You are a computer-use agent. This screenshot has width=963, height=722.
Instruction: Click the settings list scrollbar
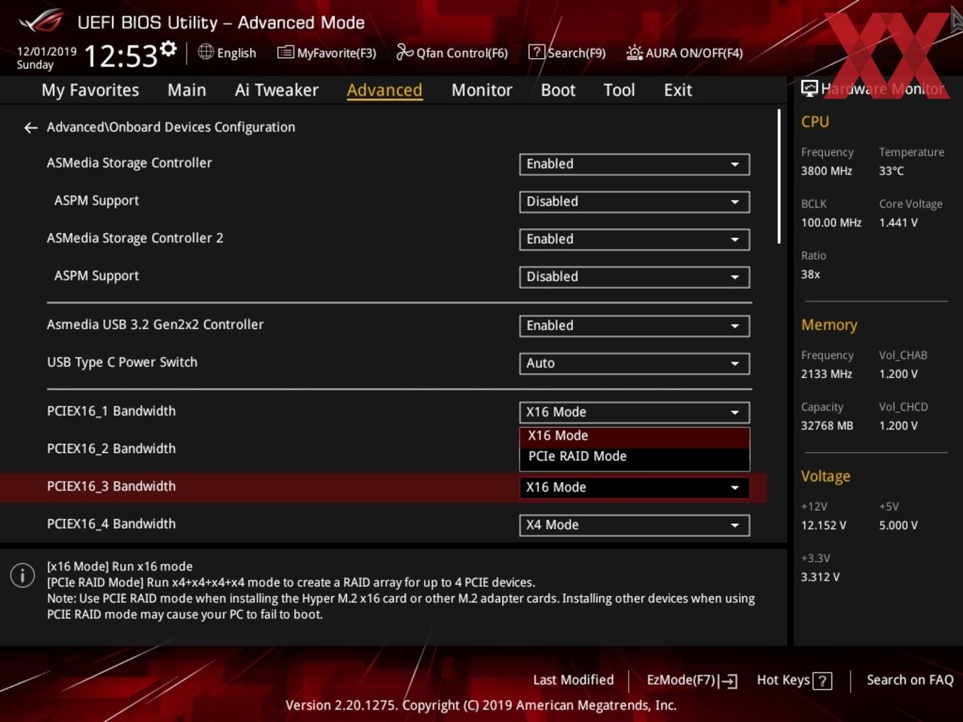[779, 176]
